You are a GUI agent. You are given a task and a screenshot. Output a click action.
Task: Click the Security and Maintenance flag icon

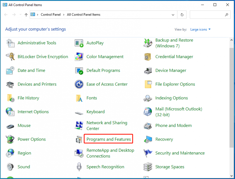(148, 153)
